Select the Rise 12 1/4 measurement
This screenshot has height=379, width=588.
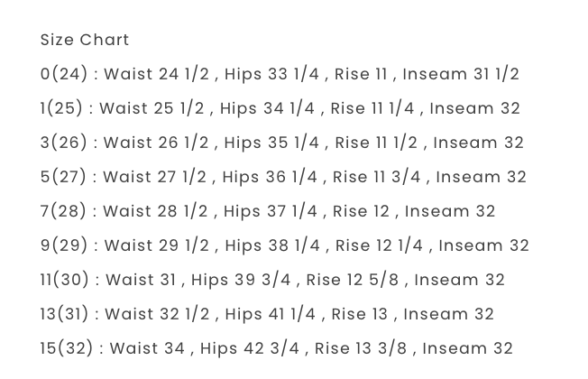click(x=379, y=245)
